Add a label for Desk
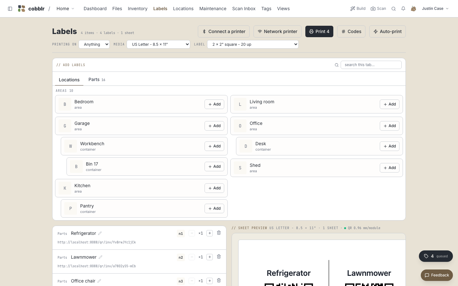This screenshot has width=458, height=286. click(390, 146)
